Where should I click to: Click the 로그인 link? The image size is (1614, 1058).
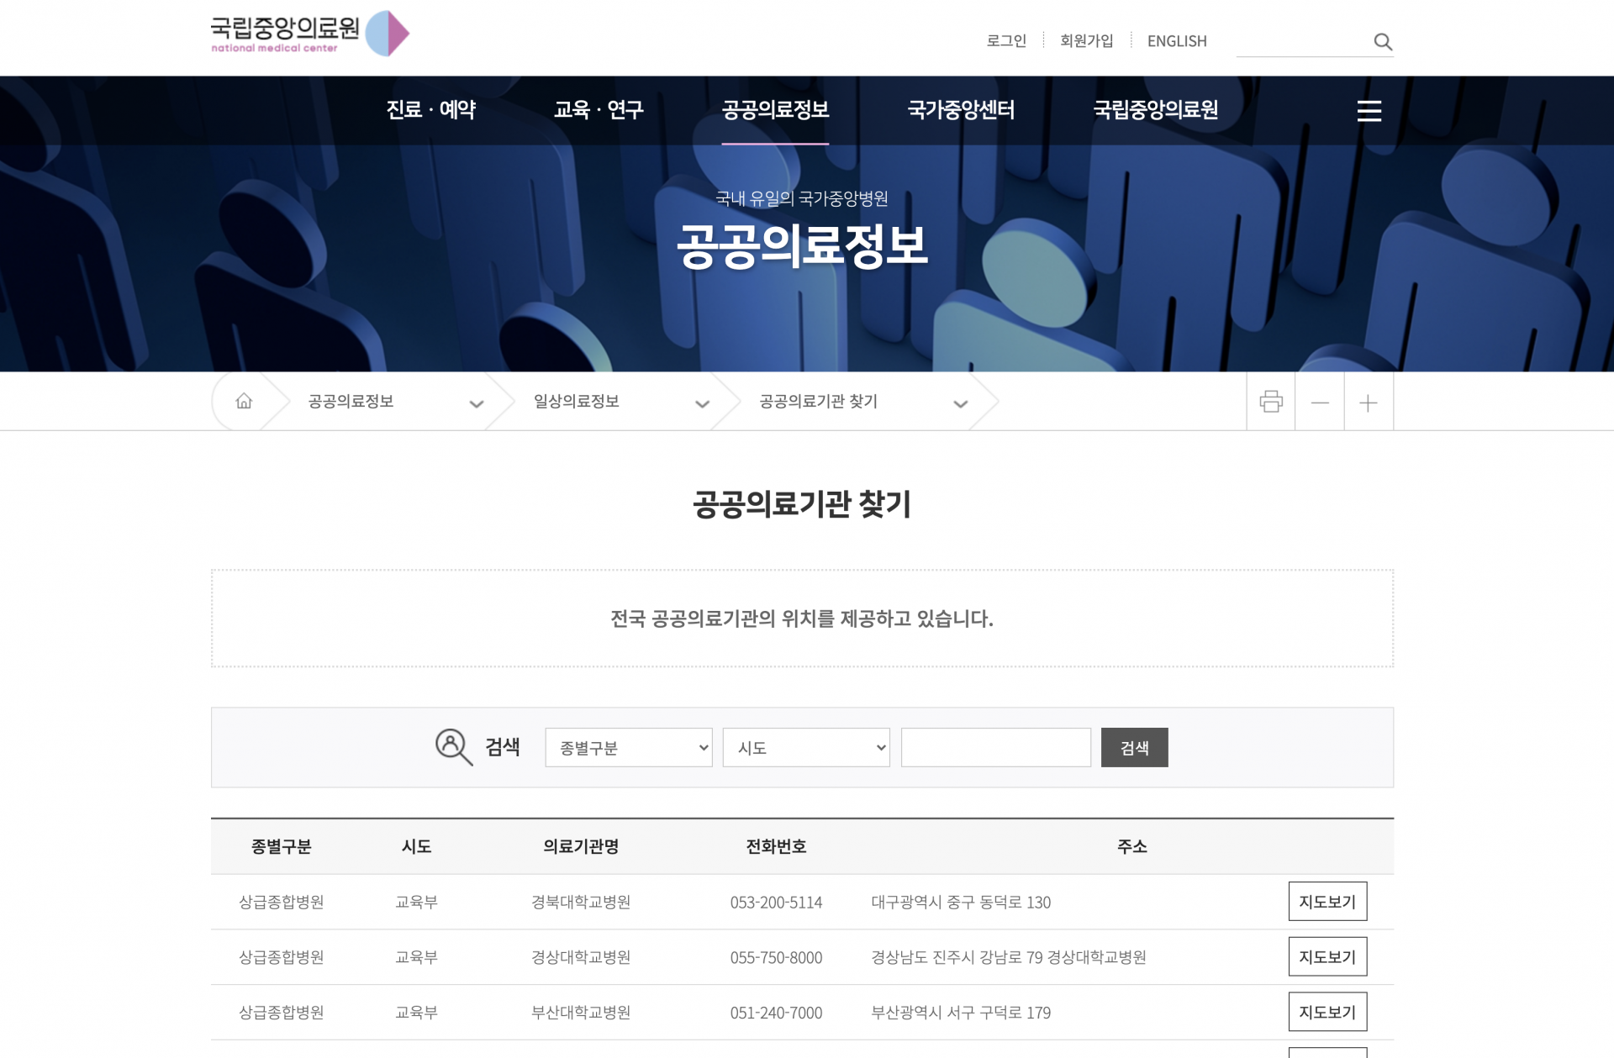[x=1006, y=40]
